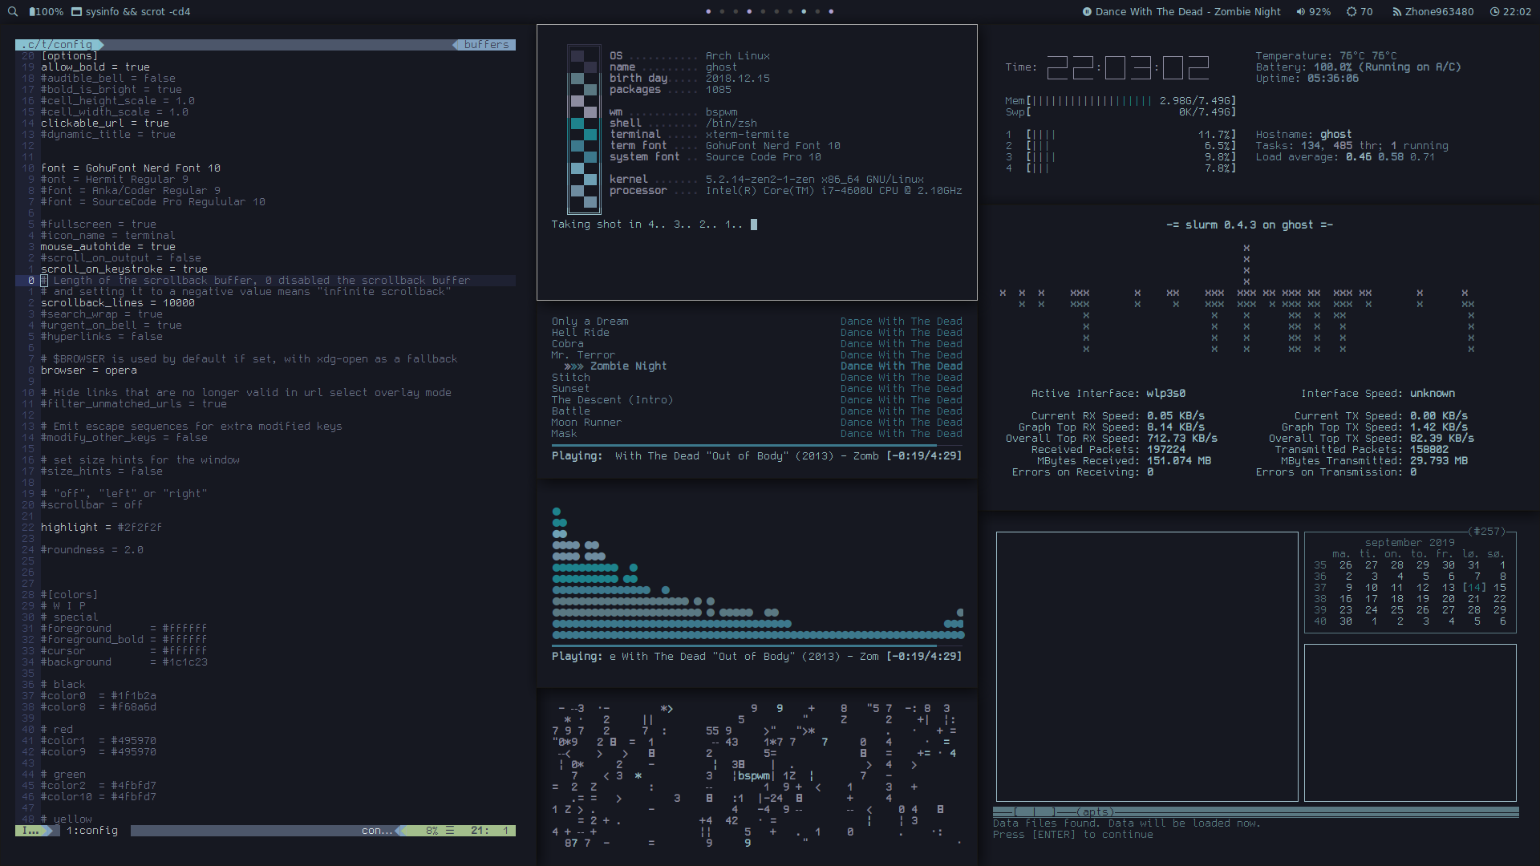The height and width of the screenshot is (866, 1540).
Task: Click 'Overall Top RX Speed: 712.73 KB/s'
Action: 1111,439
